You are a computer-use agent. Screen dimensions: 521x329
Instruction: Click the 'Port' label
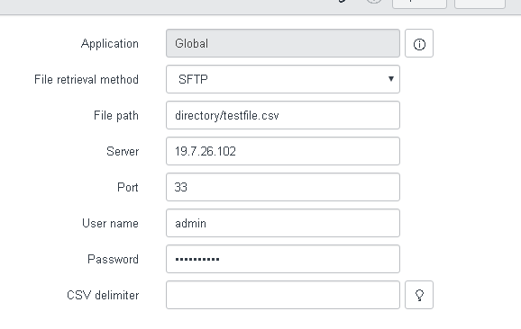(128, 188)
